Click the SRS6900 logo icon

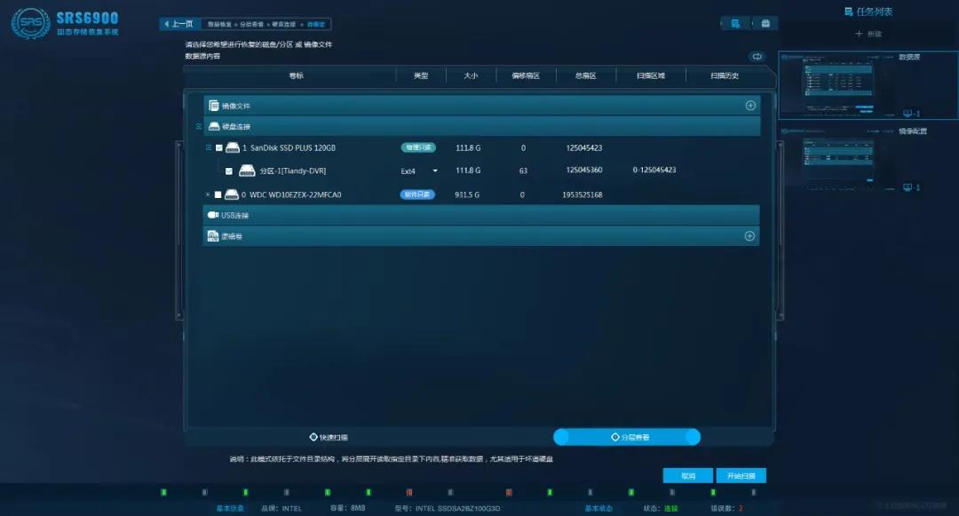[30, 23]
